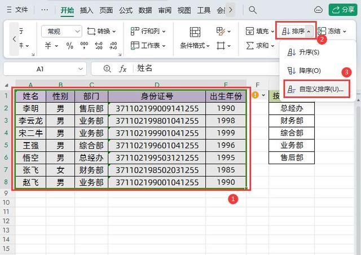Image resolution: width=361 pixels, height=255 pixels.
Task: Expand more ribbon tabs with right chevron
Action: (x=231, y=10)
